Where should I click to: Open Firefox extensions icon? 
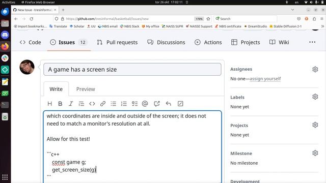pyautogui.click(x=314, y=19)
